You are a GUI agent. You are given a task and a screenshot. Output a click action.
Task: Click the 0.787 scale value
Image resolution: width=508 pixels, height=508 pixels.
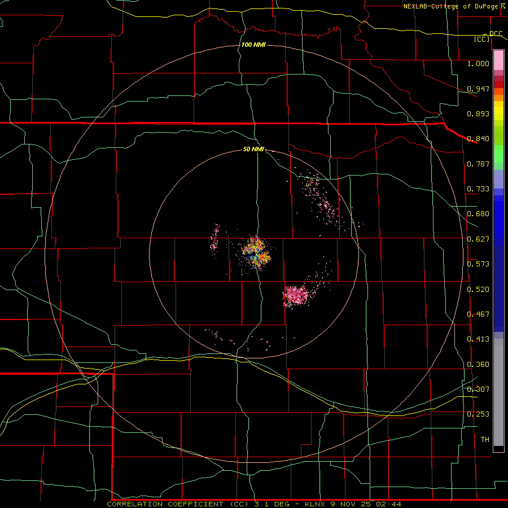click(478, 164)
